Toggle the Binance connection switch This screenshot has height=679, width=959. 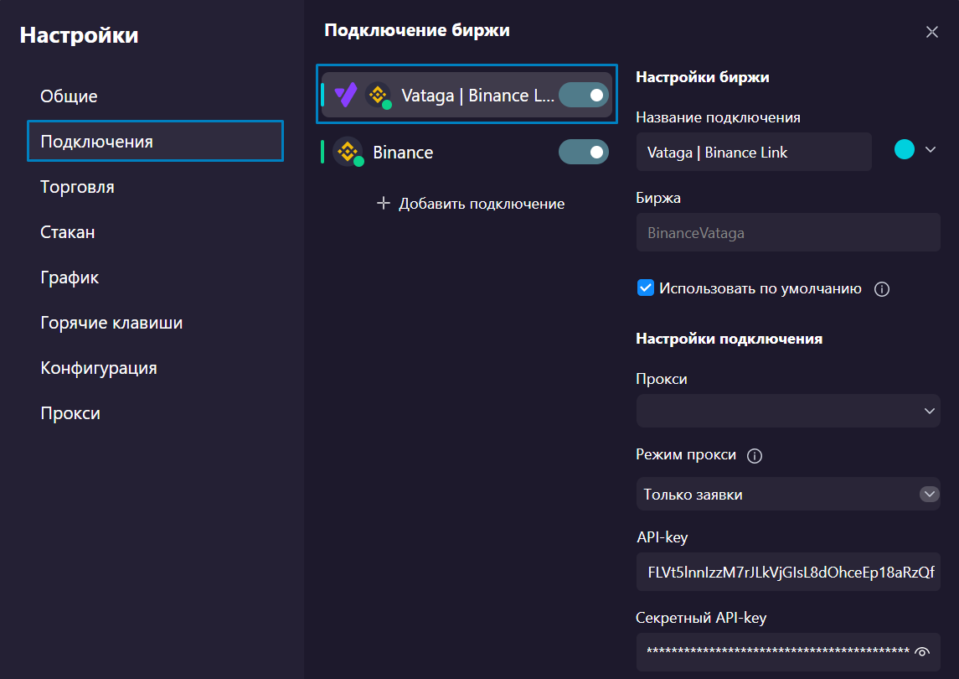pos(584,152)
